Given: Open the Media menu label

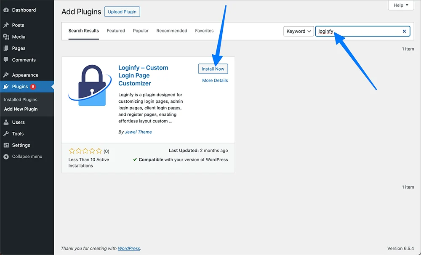Looking at the screenshot, I should [19, 37].
